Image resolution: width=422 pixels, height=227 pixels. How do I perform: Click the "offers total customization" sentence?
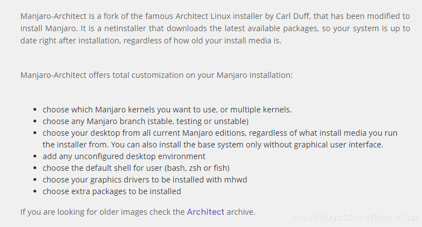(156, 74)
